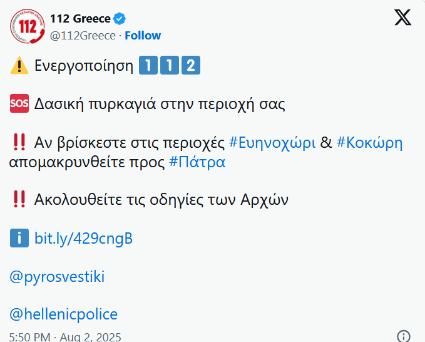Open the 112 Greece display name
Viewport: 425px width, 342px height.
[x=80, y=18]
